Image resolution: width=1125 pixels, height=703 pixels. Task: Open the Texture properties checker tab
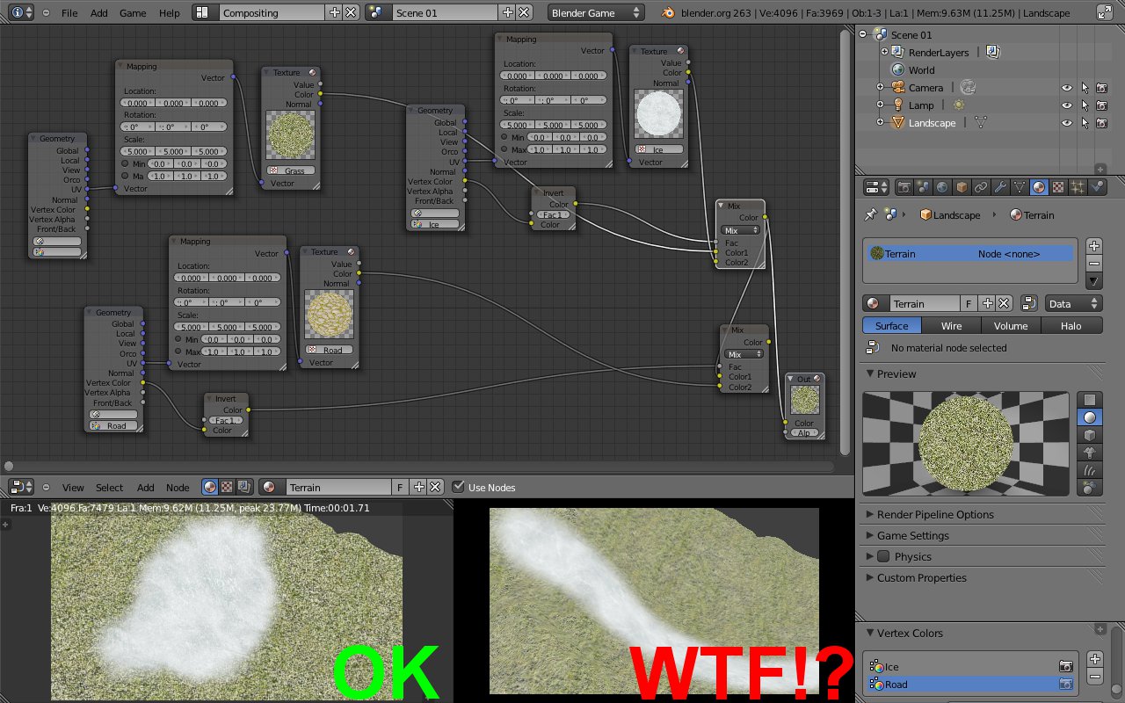click(1058, 187)
